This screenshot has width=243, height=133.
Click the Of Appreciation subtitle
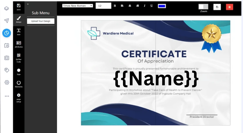[156, 61]
